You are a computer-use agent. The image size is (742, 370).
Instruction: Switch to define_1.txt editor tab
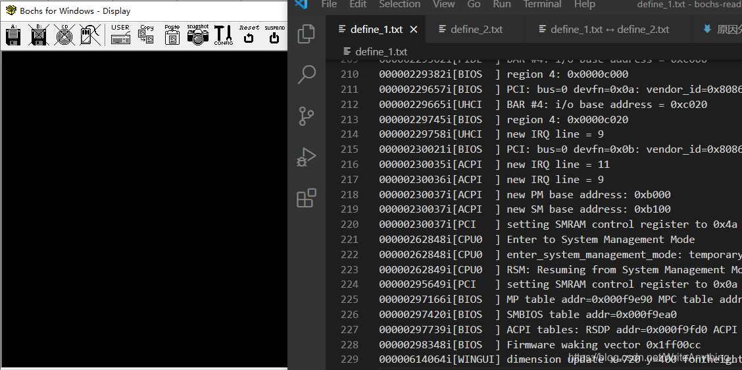pos(377,30)
